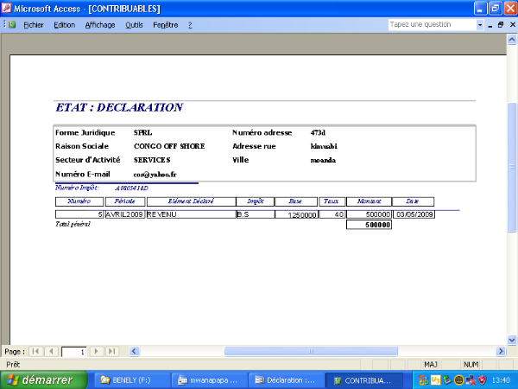Open the Affichage menu

click(x=100, y=25)
